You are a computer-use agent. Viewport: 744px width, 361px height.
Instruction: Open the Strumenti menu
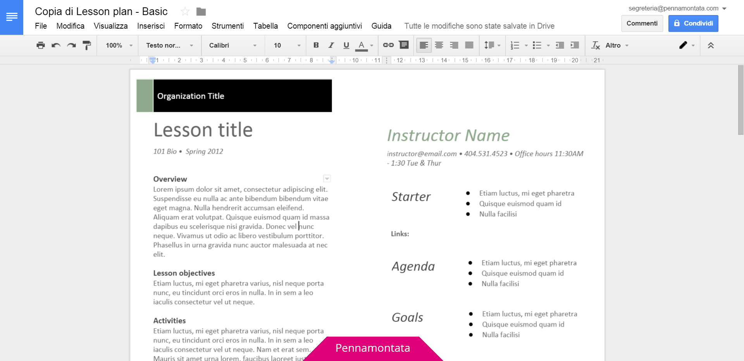click(x=227, y=26)
